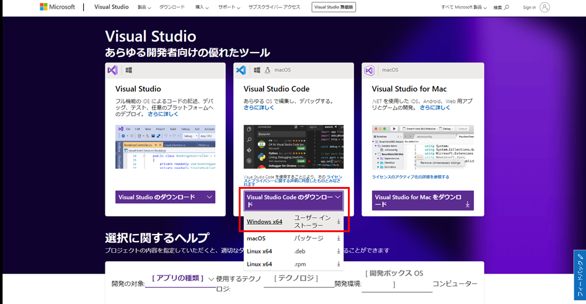
Task: Open さらに詳しく link under Visual Studio for Mac
Action: point(435,108)
